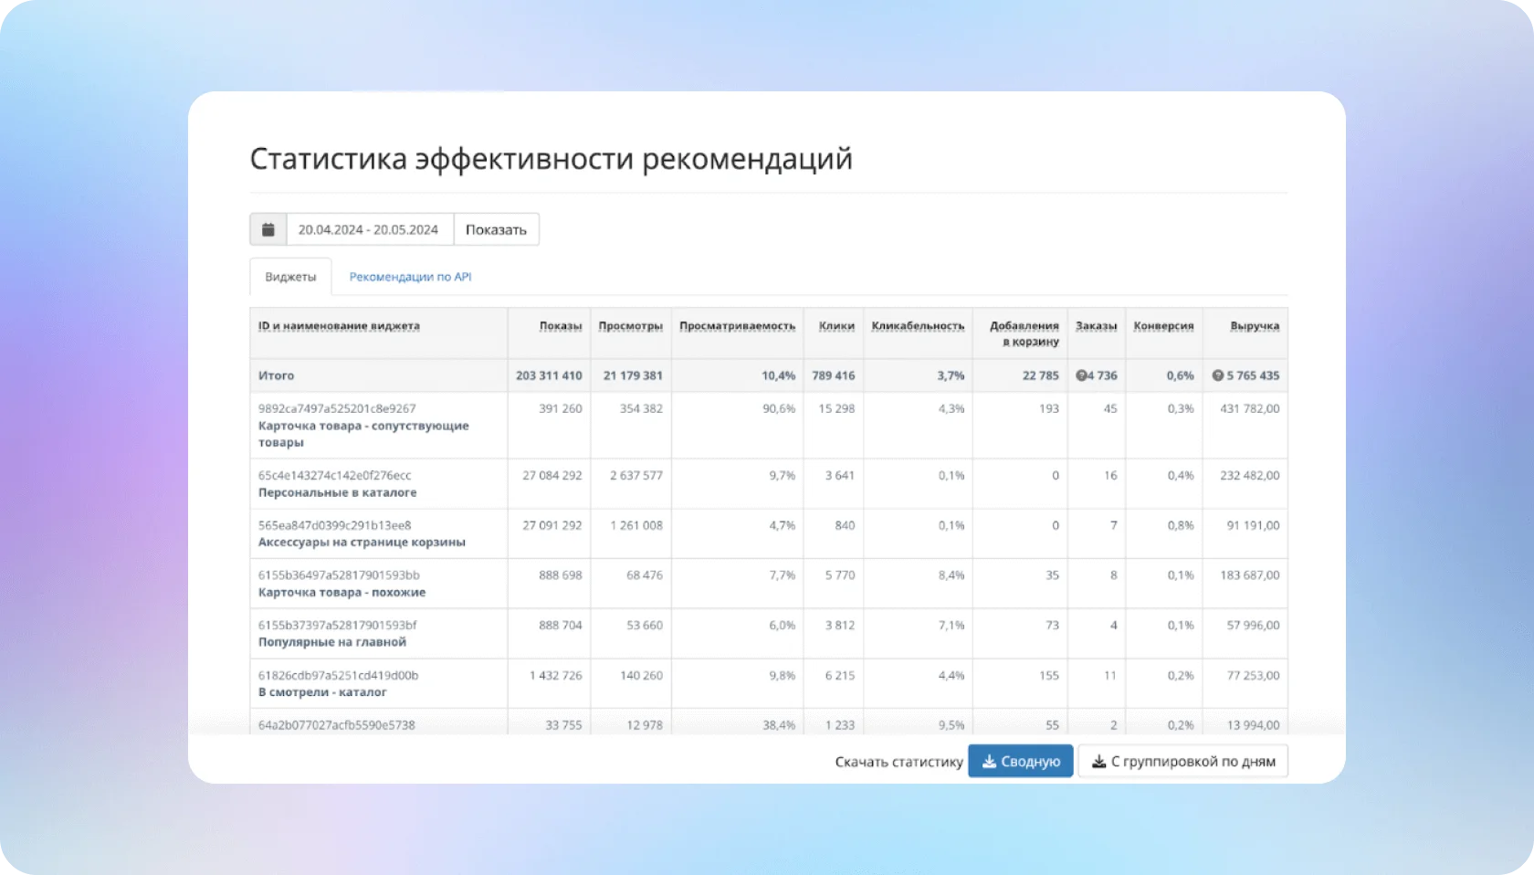Download the Сводную statistics report
Screen dimensions: 1534x875
point(1020,761)
